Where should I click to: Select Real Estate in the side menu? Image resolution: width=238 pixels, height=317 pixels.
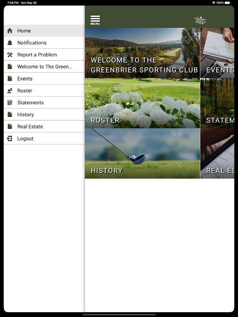44,126
